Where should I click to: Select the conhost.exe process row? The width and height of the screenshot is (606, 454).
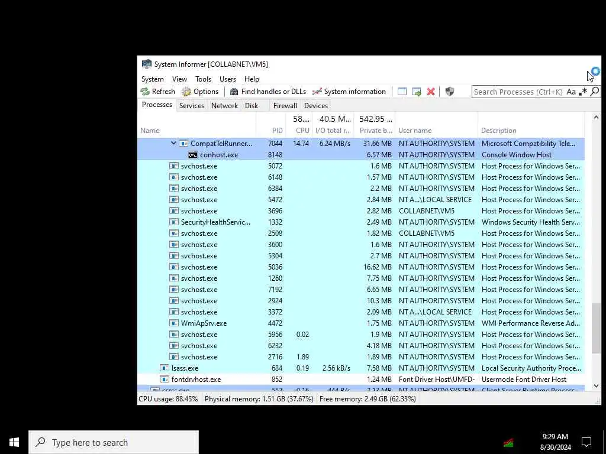pyautogui.click(x=361, y=155)
